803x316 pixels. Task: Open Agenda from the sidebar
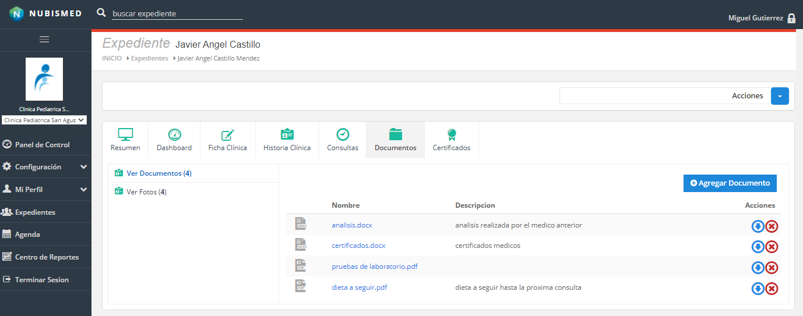(45, 234)
